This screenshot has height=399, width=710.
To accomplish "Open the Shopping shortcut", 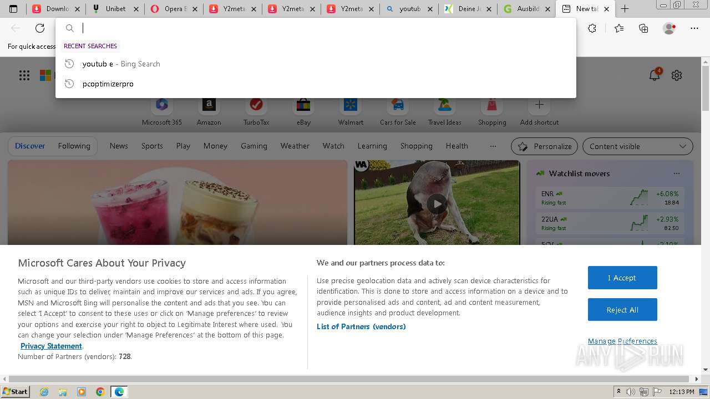I will coord(492,111).
